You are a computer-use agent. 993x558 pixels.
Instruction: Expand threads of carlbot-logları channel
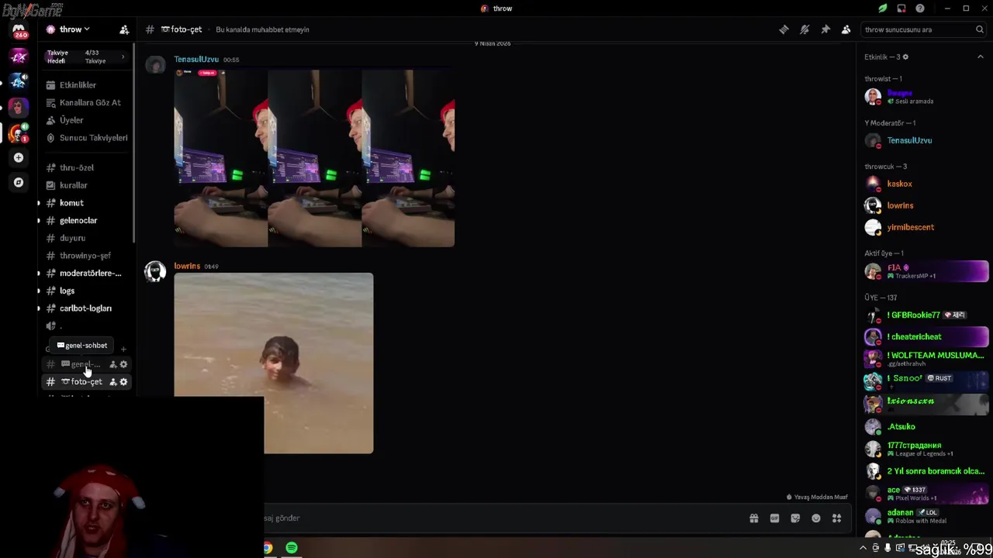tap(39, 308)
